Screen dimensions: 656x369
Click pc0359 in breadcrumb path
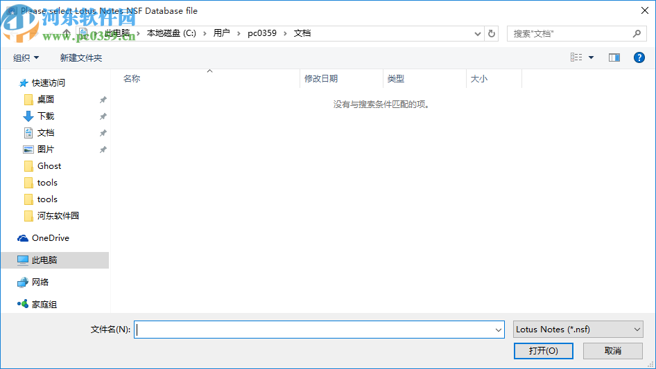pos(262,33)
